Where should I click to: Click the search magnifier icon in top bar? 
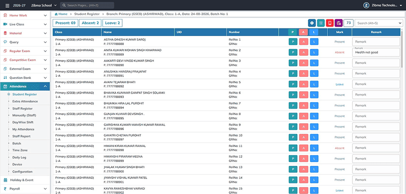[x=64, y=5]
